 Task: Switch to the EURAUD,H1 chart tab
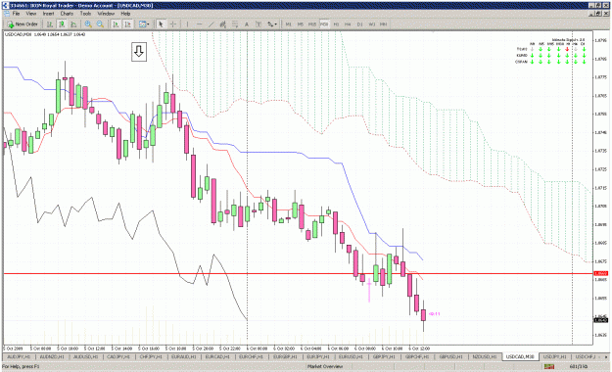[x=184, y=356]
